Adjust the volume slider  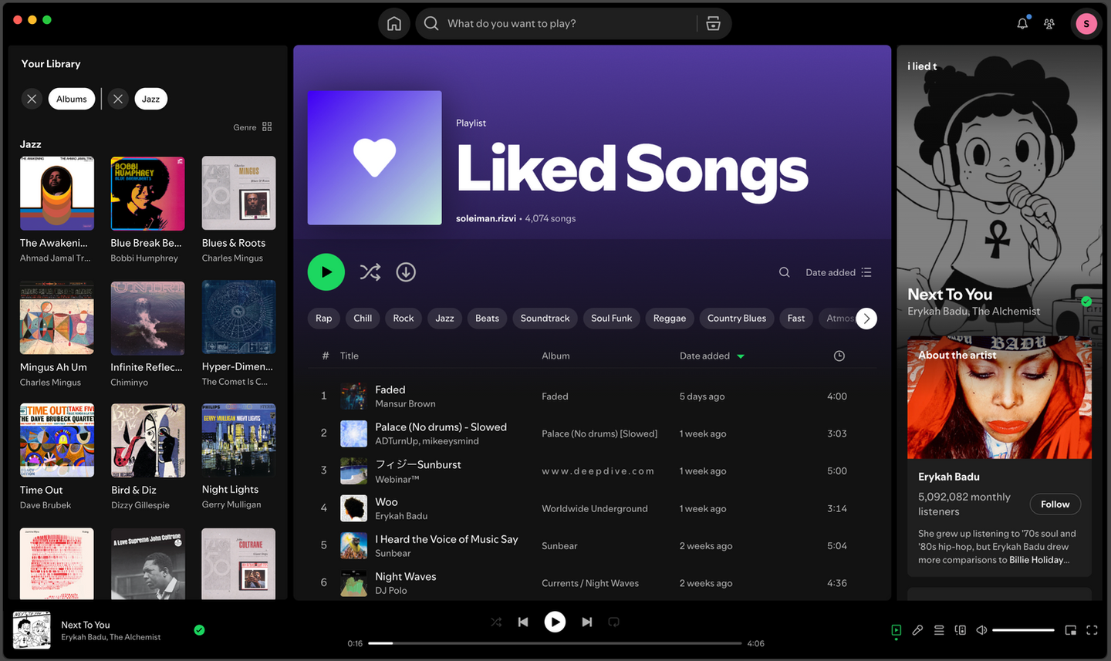click(1023, 630)
